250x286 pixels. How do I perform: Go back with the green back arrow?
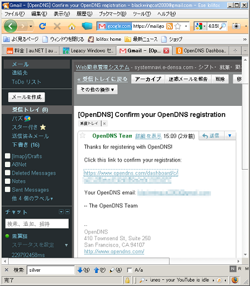point(11,26)
